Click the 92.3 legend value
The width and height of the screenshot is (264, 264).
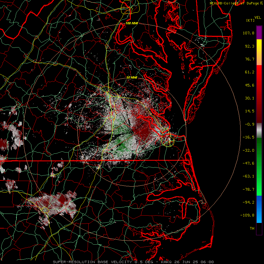pos(250,46)
